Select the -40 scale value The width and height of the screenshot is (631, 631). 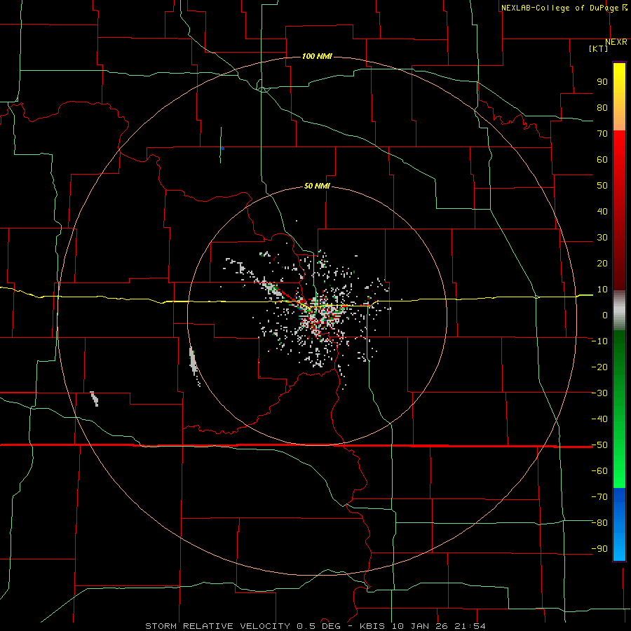pos(599,419)
